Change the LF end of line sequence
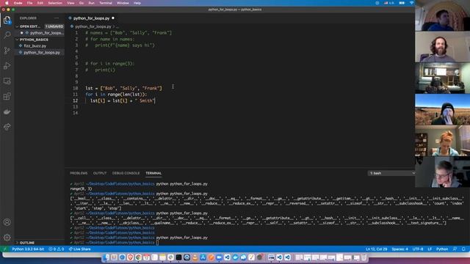 click(x=430, y=249)
